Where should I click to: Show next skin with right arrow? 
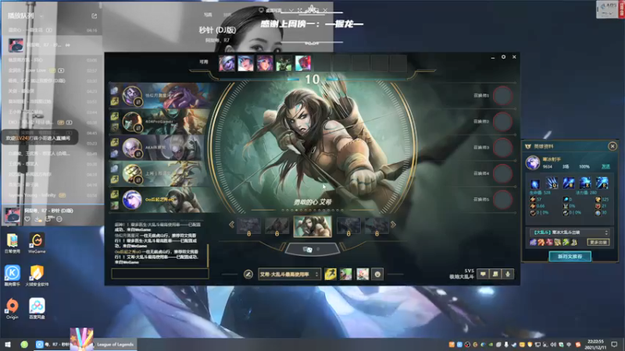coord(394,225)
